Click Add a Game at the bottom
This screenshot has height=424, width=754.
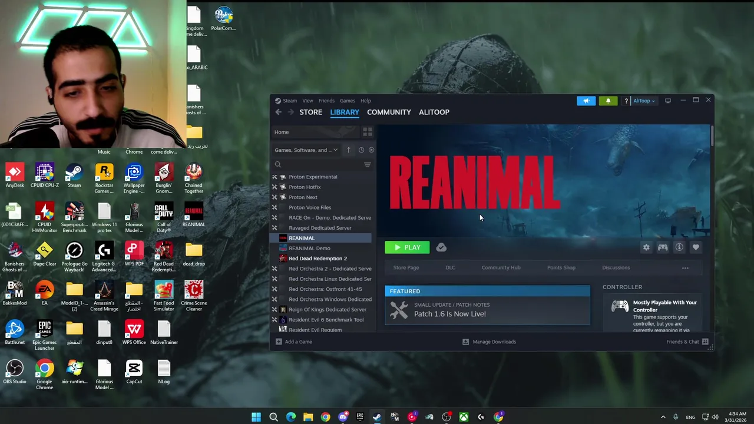tap(294, 342)
